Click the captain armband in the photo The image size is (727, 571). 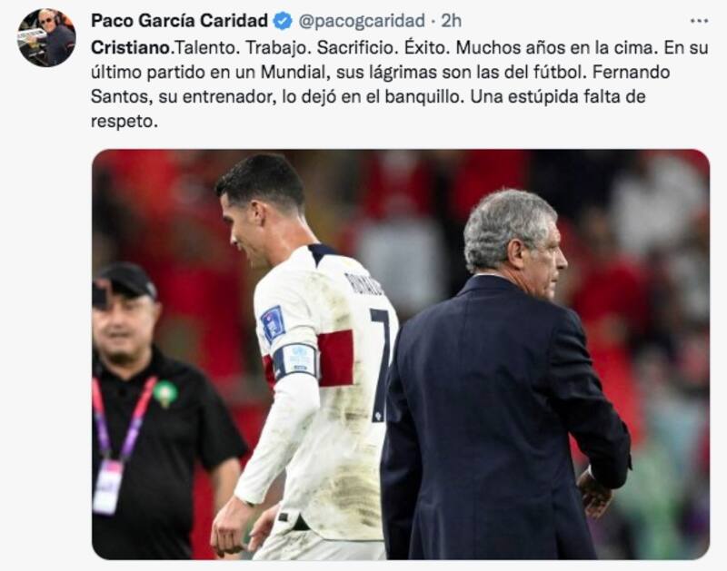pos(294,360)
